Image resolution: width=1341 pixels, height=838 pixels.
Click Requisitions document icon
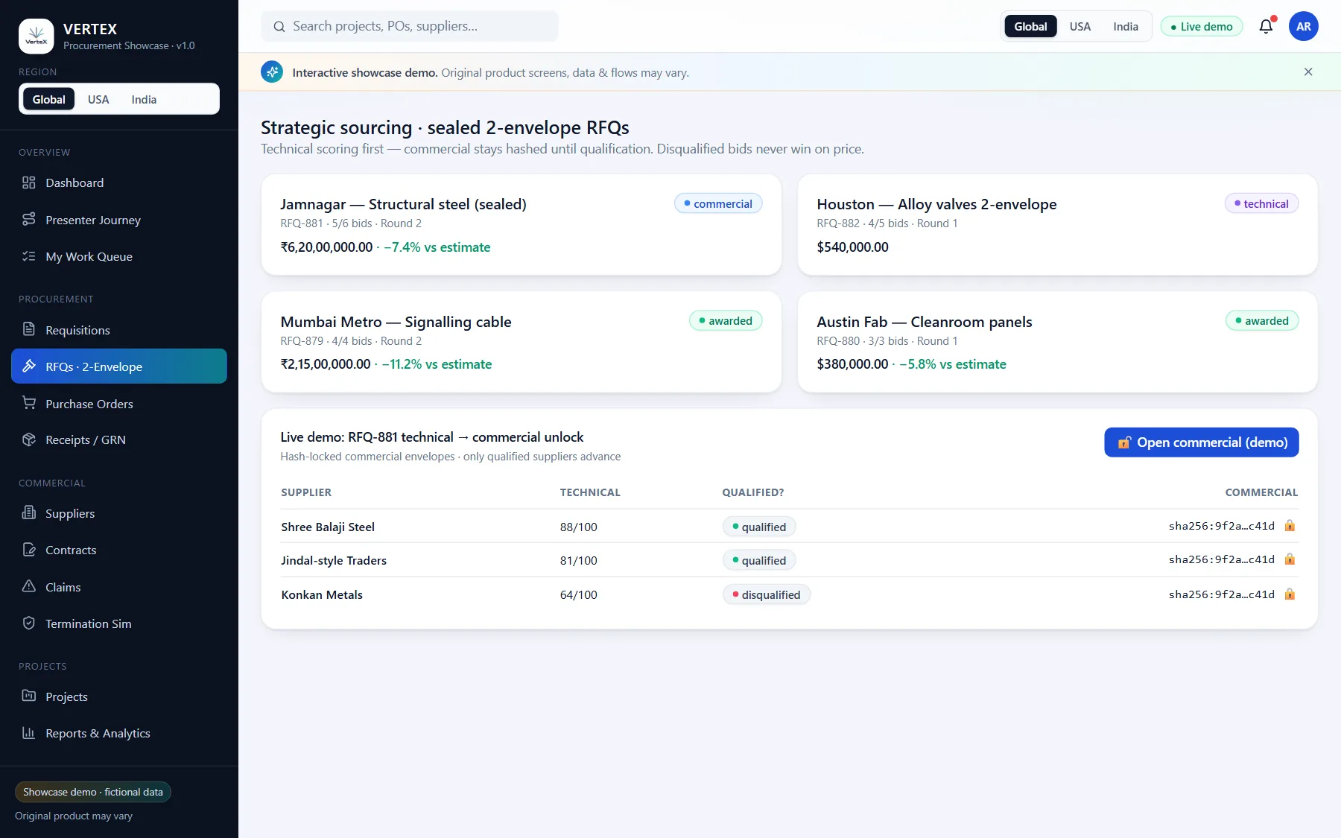click(x=29, y=329)
